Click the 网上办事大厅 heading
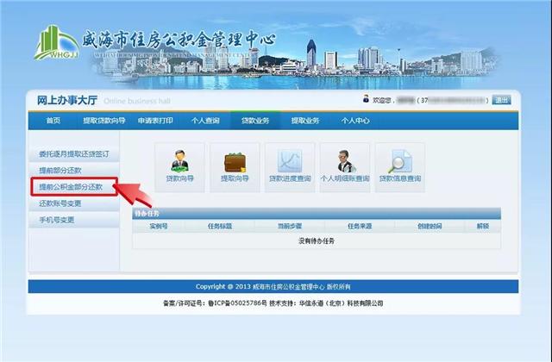Image resolution: width=552 pixels, height=362 pixels. 67,100
